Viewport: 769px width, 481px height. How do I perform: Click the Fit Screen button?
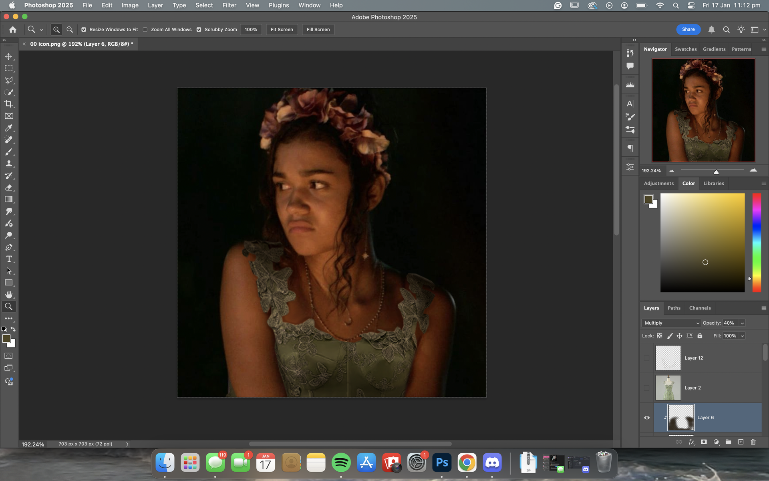tap(282, 30)
